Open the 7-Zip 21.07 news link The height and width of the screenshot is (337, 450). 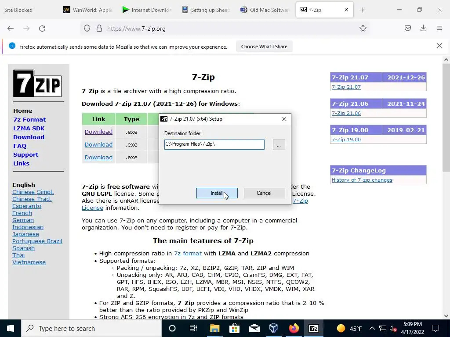(346, 87)
